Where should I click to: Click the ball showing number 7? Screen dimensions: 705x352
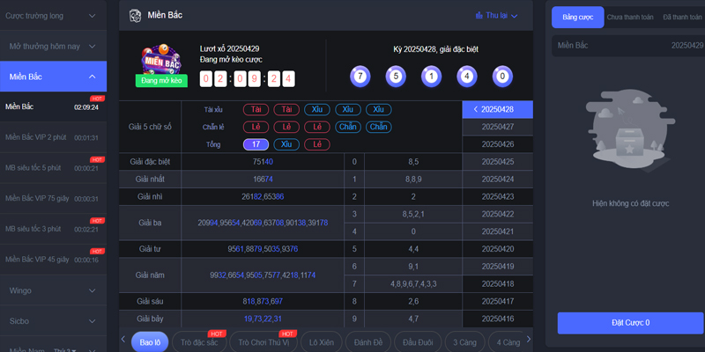[x=360, y=77]
